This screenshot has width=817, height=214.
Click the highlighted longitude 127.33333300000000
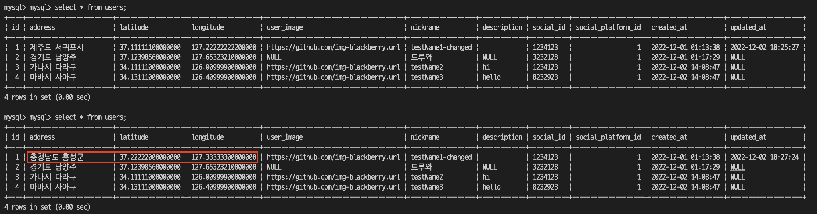click(x=224, y=157)
